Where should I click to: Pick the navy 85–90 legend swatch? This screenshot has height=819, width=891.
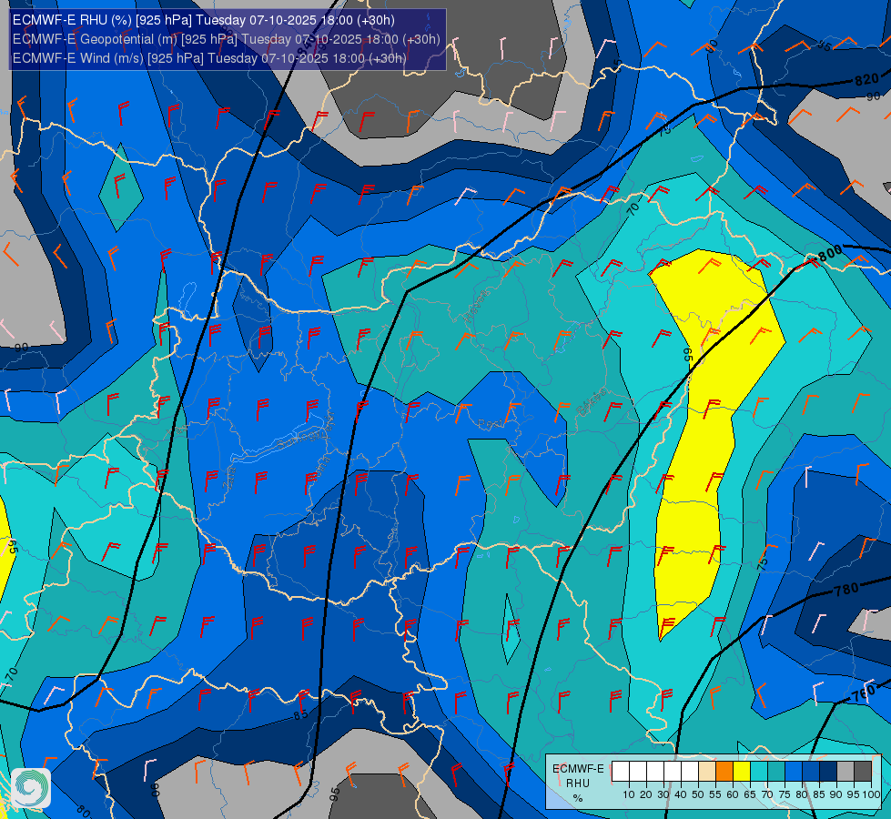tap(828, 772)
